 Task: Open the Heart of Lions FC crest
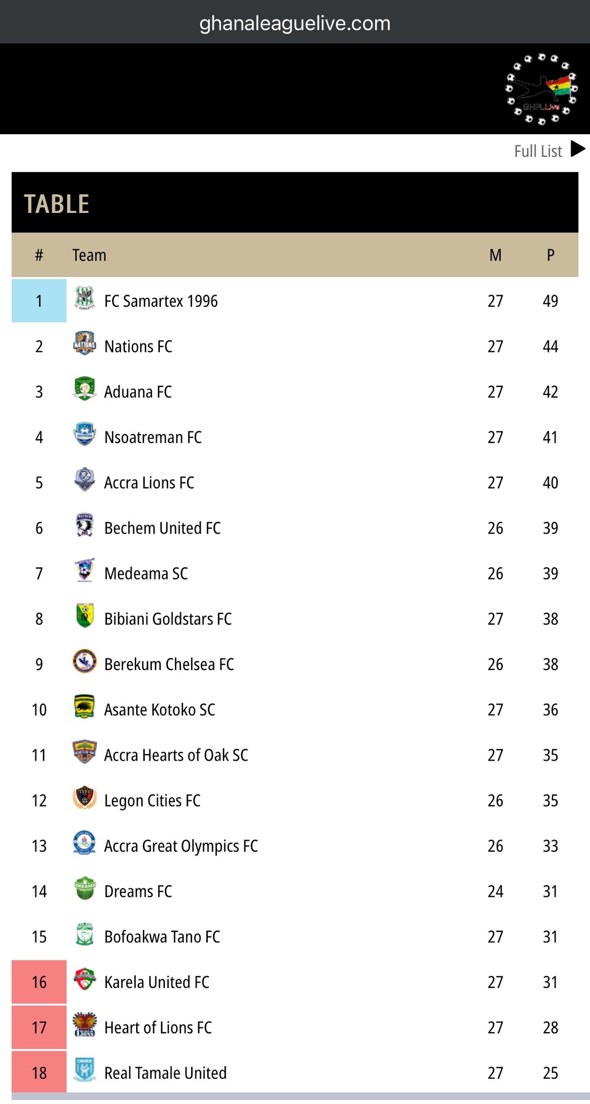click(85, 1025)
